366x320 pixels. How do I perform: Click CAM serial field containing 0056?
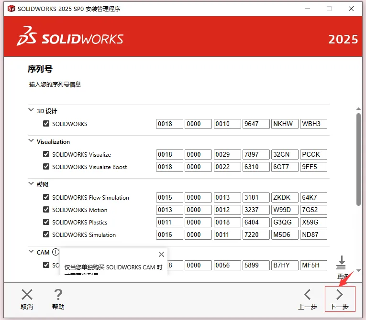[x=227, y=265]
